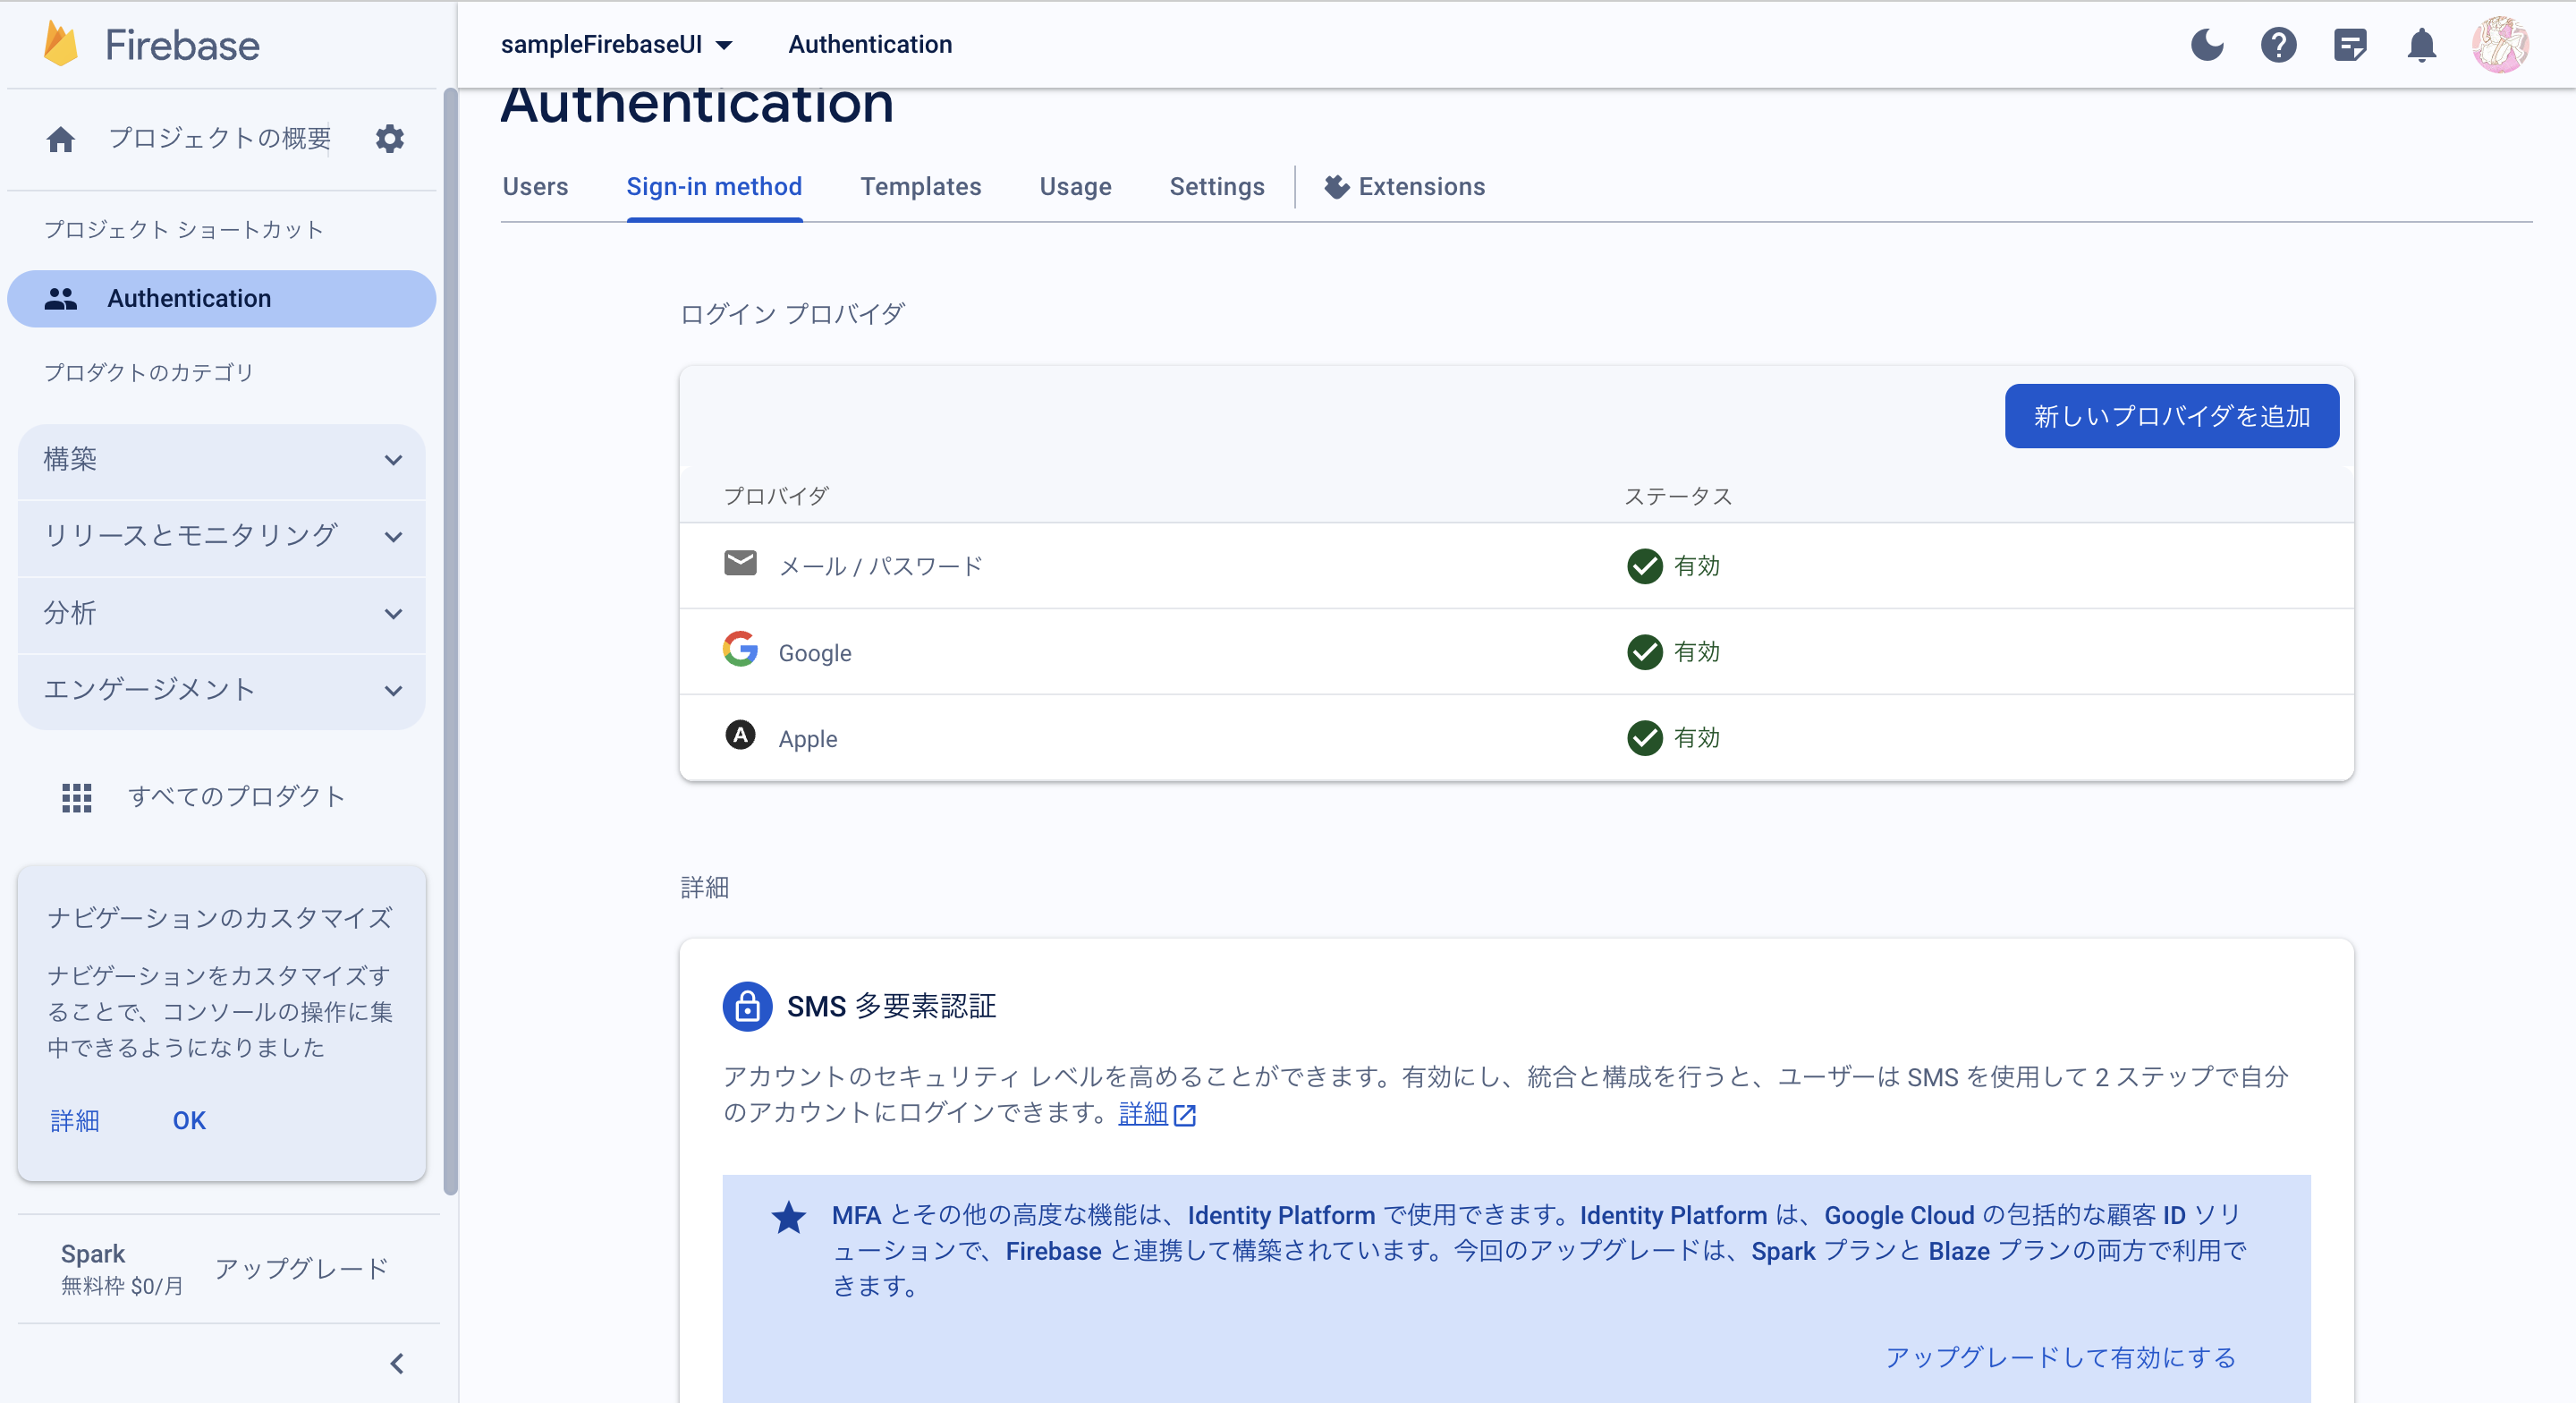Open the release notes icon in header
2576x1403 pixels.
tap(2350, 45)
